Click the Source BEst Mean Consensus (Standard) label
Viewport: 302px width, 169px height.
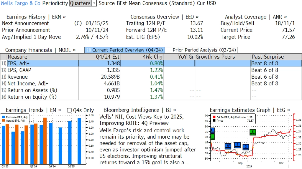click(x=147, y=3)
